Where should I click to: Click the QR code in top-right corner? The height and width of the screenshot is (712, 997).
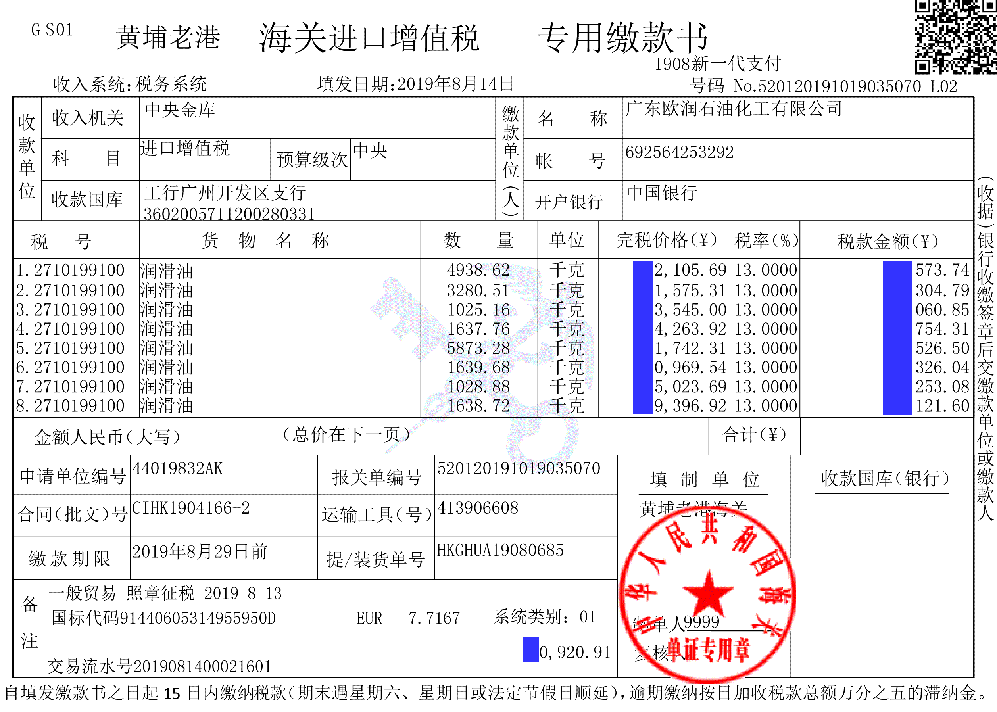pyautogui.click(x=955, y=36)
